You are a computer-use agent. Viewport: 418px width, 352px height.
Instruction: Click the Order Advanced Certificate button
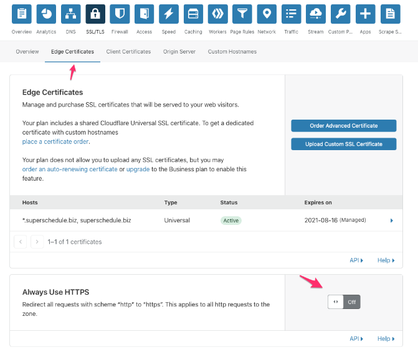tap(343, 126)
